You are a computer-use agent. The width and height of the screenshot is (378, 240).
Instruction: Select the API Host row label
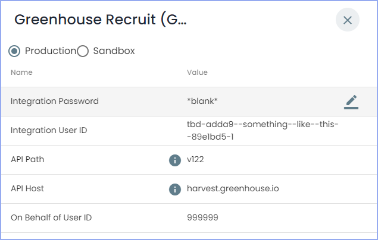click(x=27, y=189)
